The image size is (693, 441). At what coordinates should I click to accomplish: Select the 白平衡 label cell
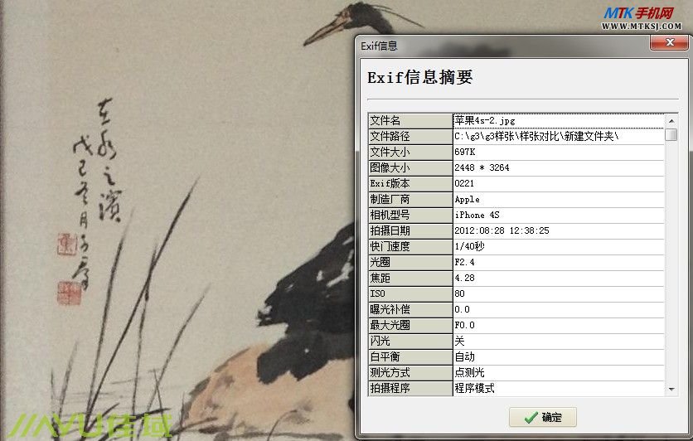click(410, 356)
